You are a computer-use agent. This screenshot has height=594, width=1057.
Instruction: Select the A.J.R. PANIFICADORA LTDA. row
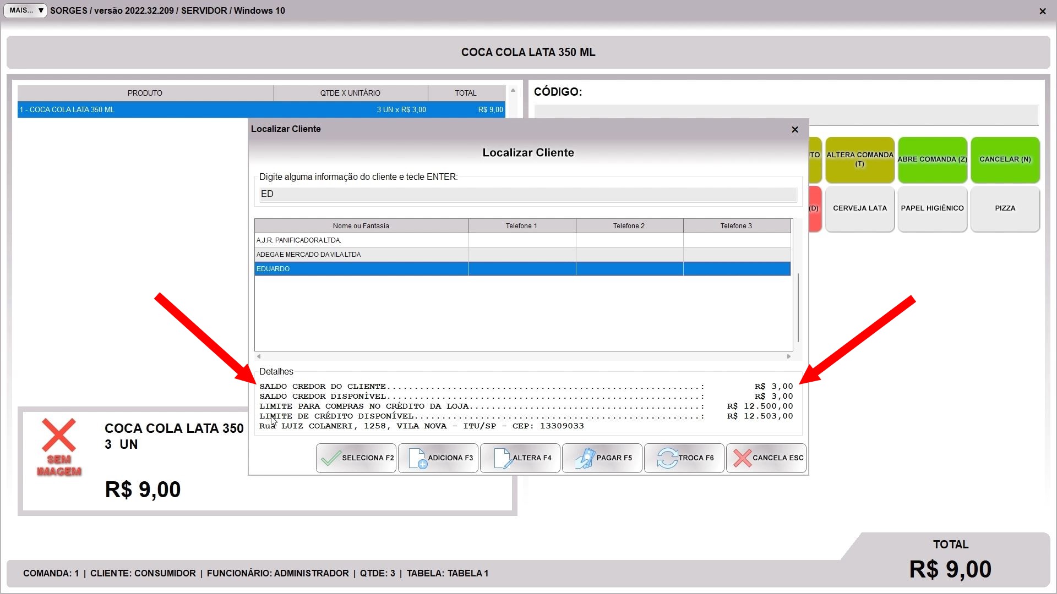(x=522, y=240)
